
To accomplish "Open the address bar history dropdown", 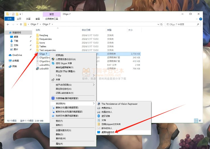I will [x=158, y=24].
